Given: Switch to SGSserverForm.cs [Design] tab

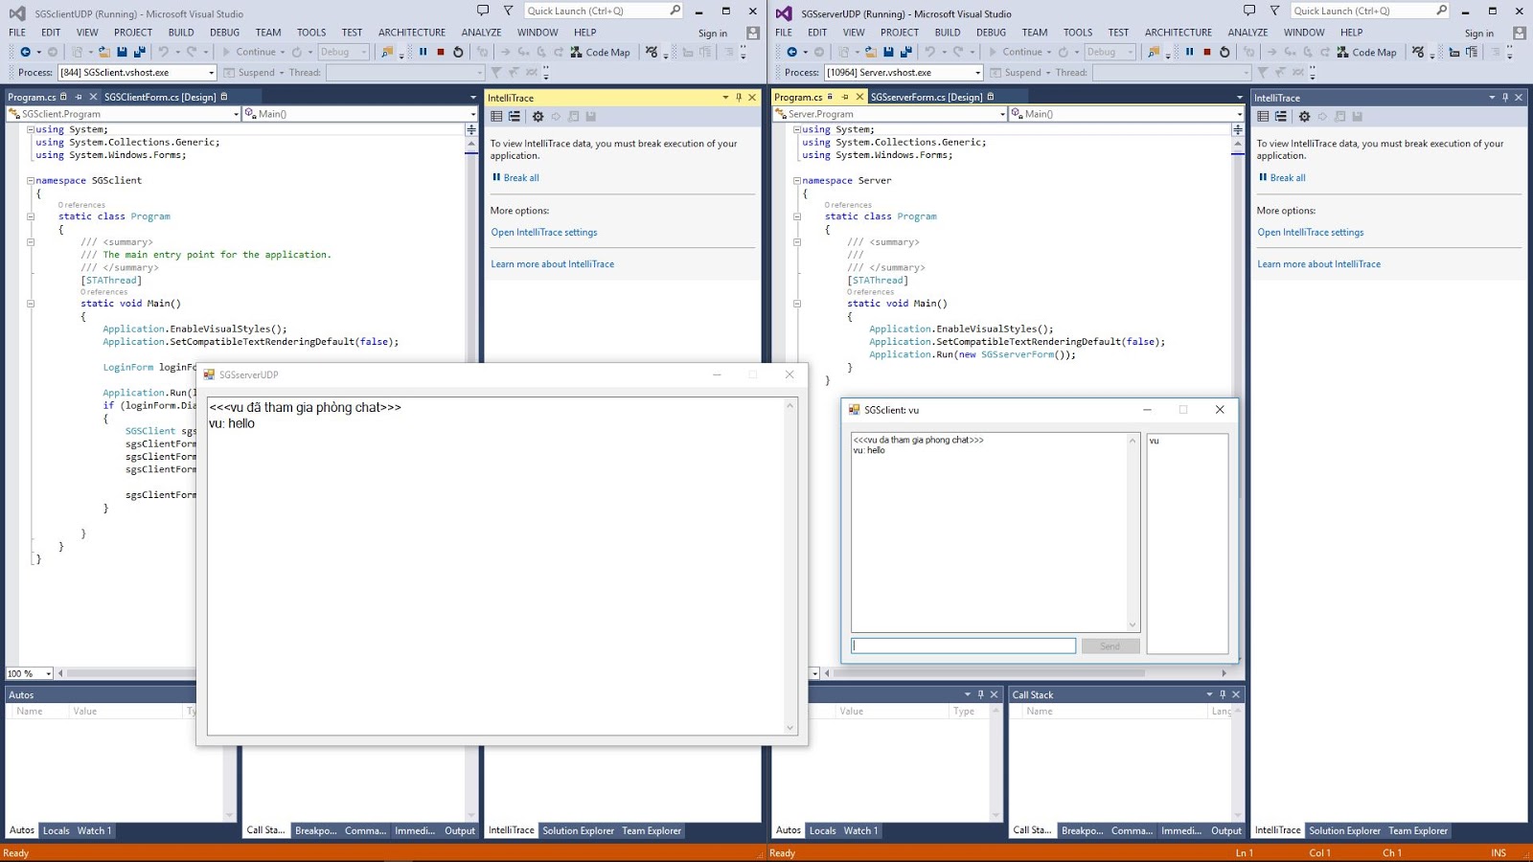Looking at the screenshot, I should coord(926,97).
